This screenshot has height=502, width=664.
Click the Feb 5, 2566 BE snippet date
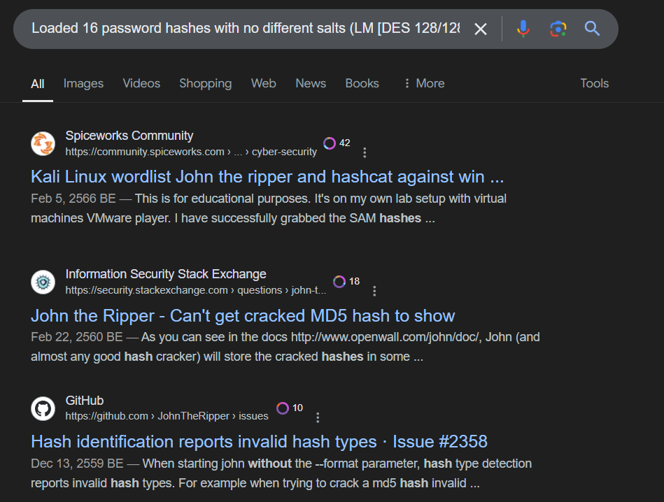(x=73, y=199)
